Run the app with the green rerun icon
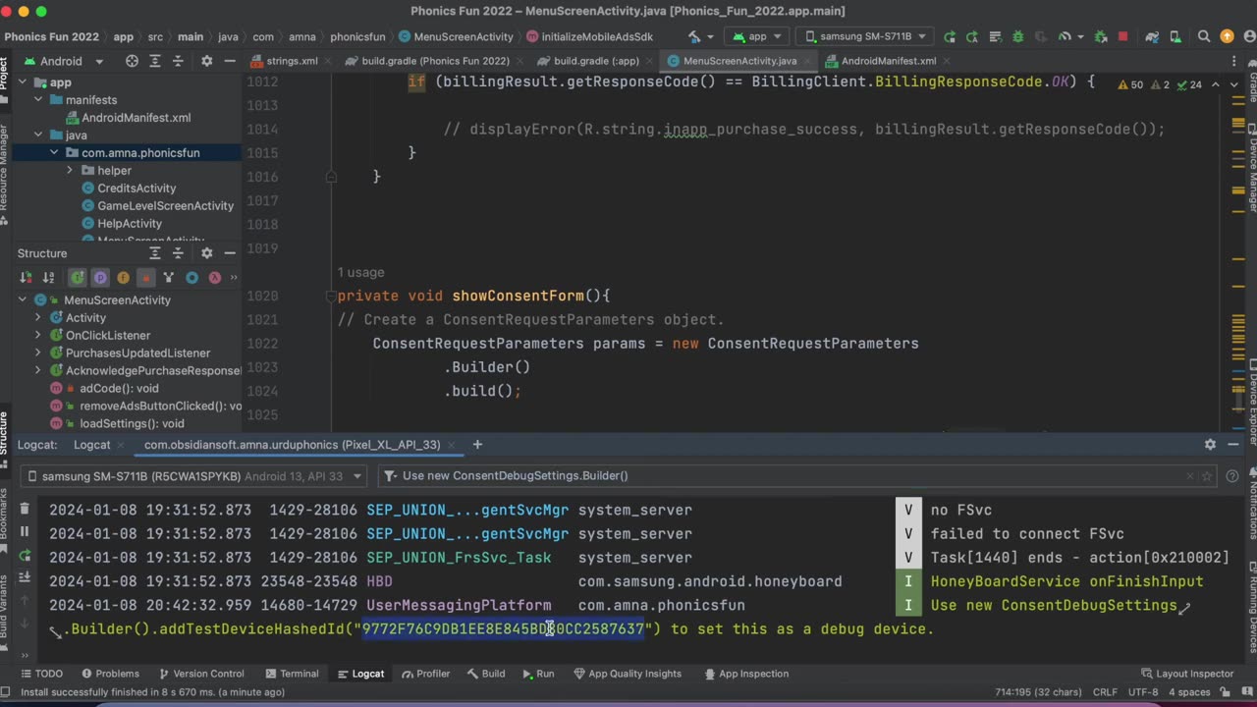The height and width of the screenshot is (707, 1257). 950,36
